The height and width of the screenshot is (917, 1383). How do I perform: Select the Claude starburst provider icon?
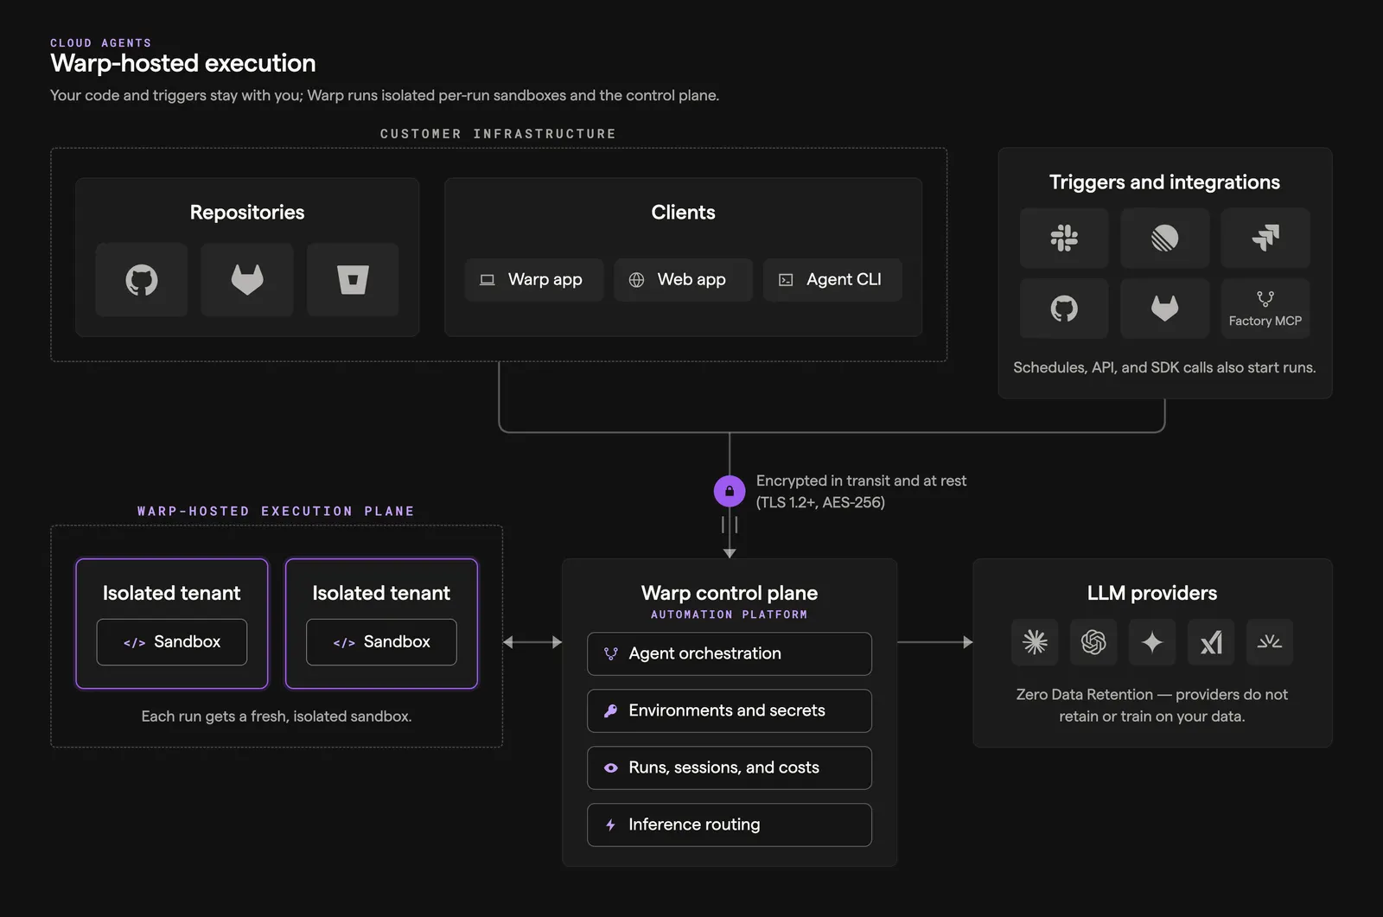pos(1035,641)
